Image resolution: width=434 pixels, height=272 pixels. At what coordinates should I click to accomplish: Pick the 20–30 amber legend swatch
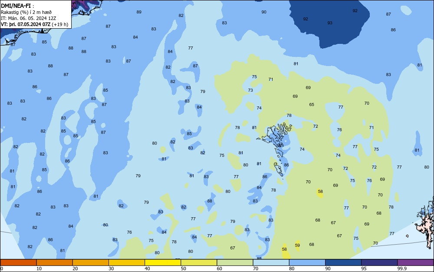click(x=91, y=262)
